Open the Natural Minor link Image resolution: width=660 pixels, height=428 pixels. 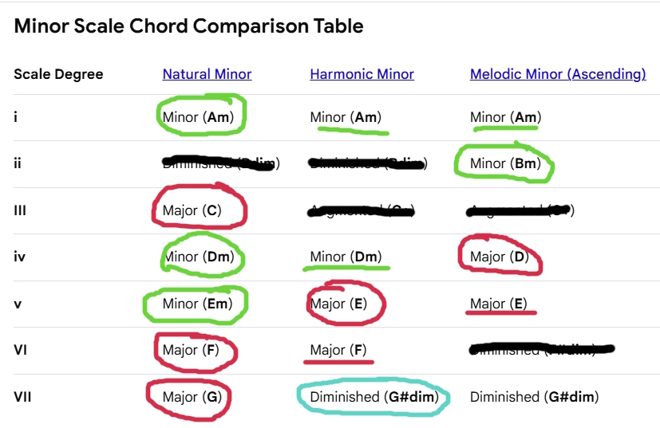[x=207, y=74]
